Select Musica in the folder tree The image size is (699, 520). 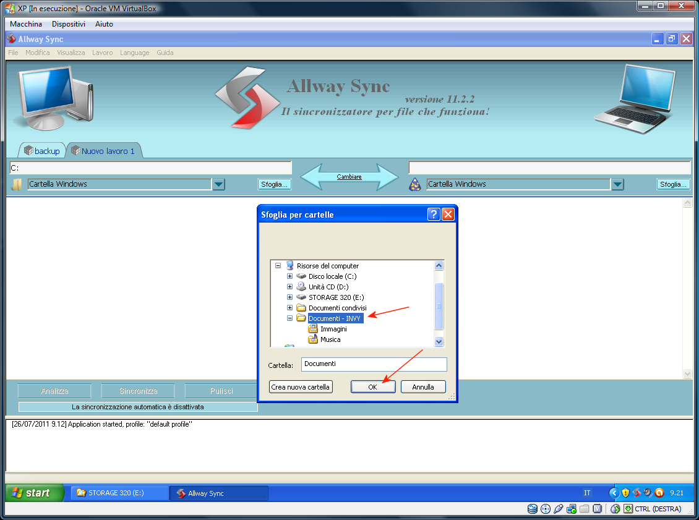click(x=330, y=339)
